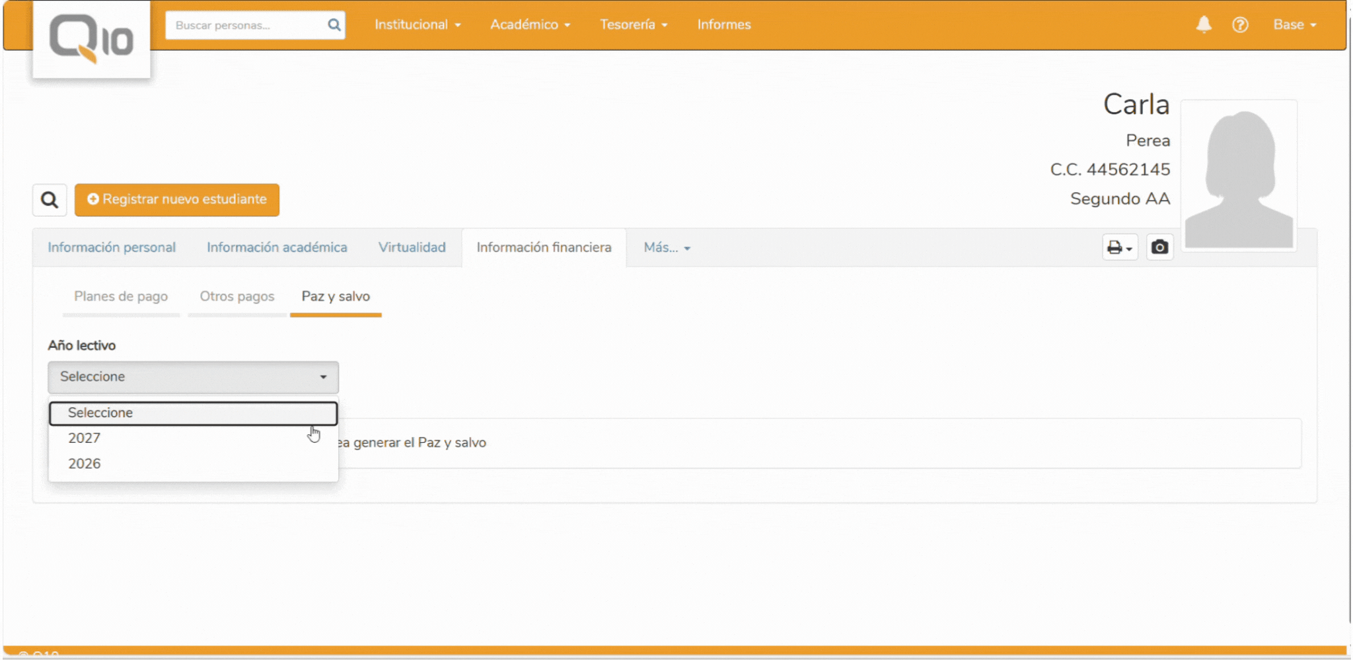
Task: Click the camera photo icon
Action: click(x=1159, y=247)
